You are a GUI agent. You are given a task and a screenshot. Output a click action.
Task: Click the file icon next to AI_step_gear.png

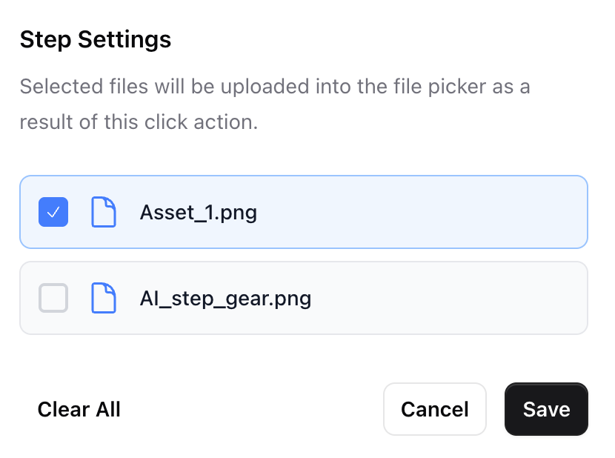coord(103,298)
